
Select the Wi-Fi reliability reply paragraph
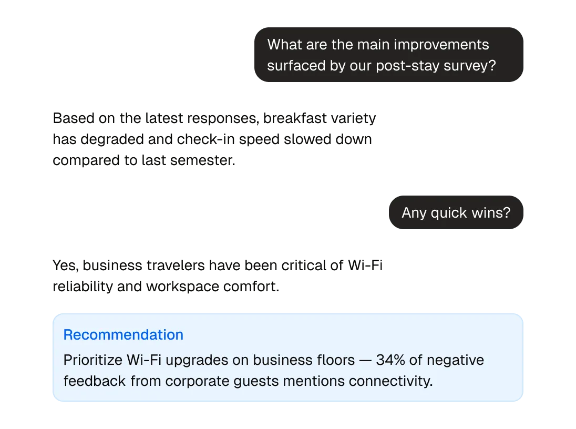(x=218, y=275)
